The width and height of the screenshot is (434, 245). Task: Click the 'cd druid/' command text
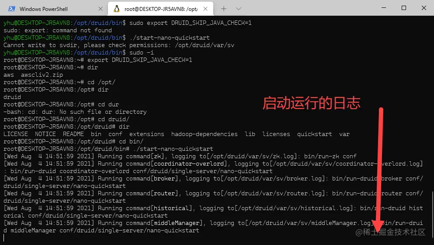[114, 119]
